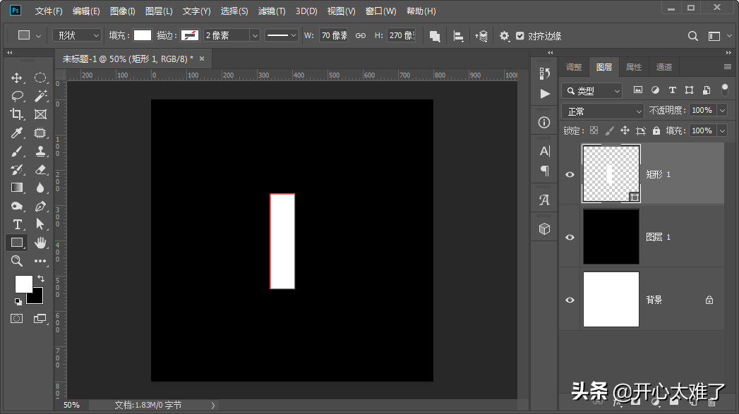Hide the 背景 layer
This screenshot has width=739, height=414.
pyautogui.click(x=570, y=300)
